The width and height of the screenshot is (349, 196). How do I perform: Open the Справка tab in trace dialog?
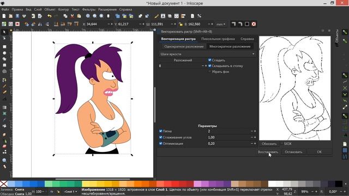pos(247,39)
